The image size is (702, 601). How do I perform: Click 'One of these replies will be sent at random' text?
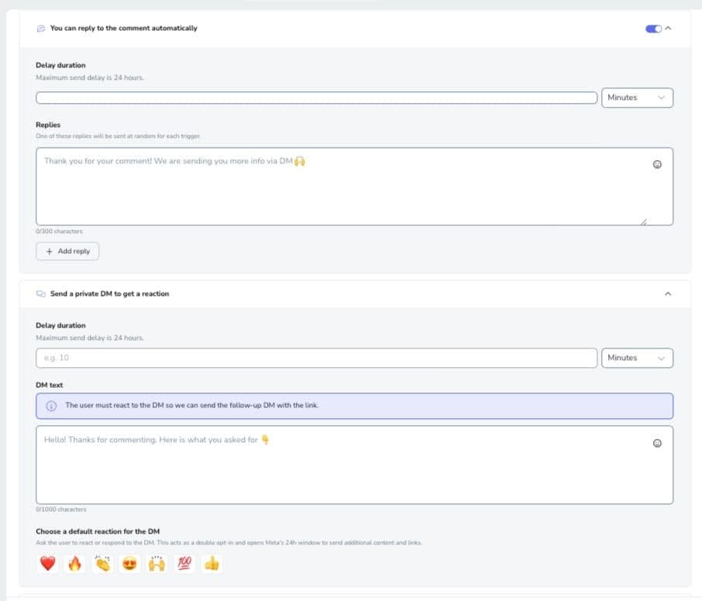pos(119,136)
